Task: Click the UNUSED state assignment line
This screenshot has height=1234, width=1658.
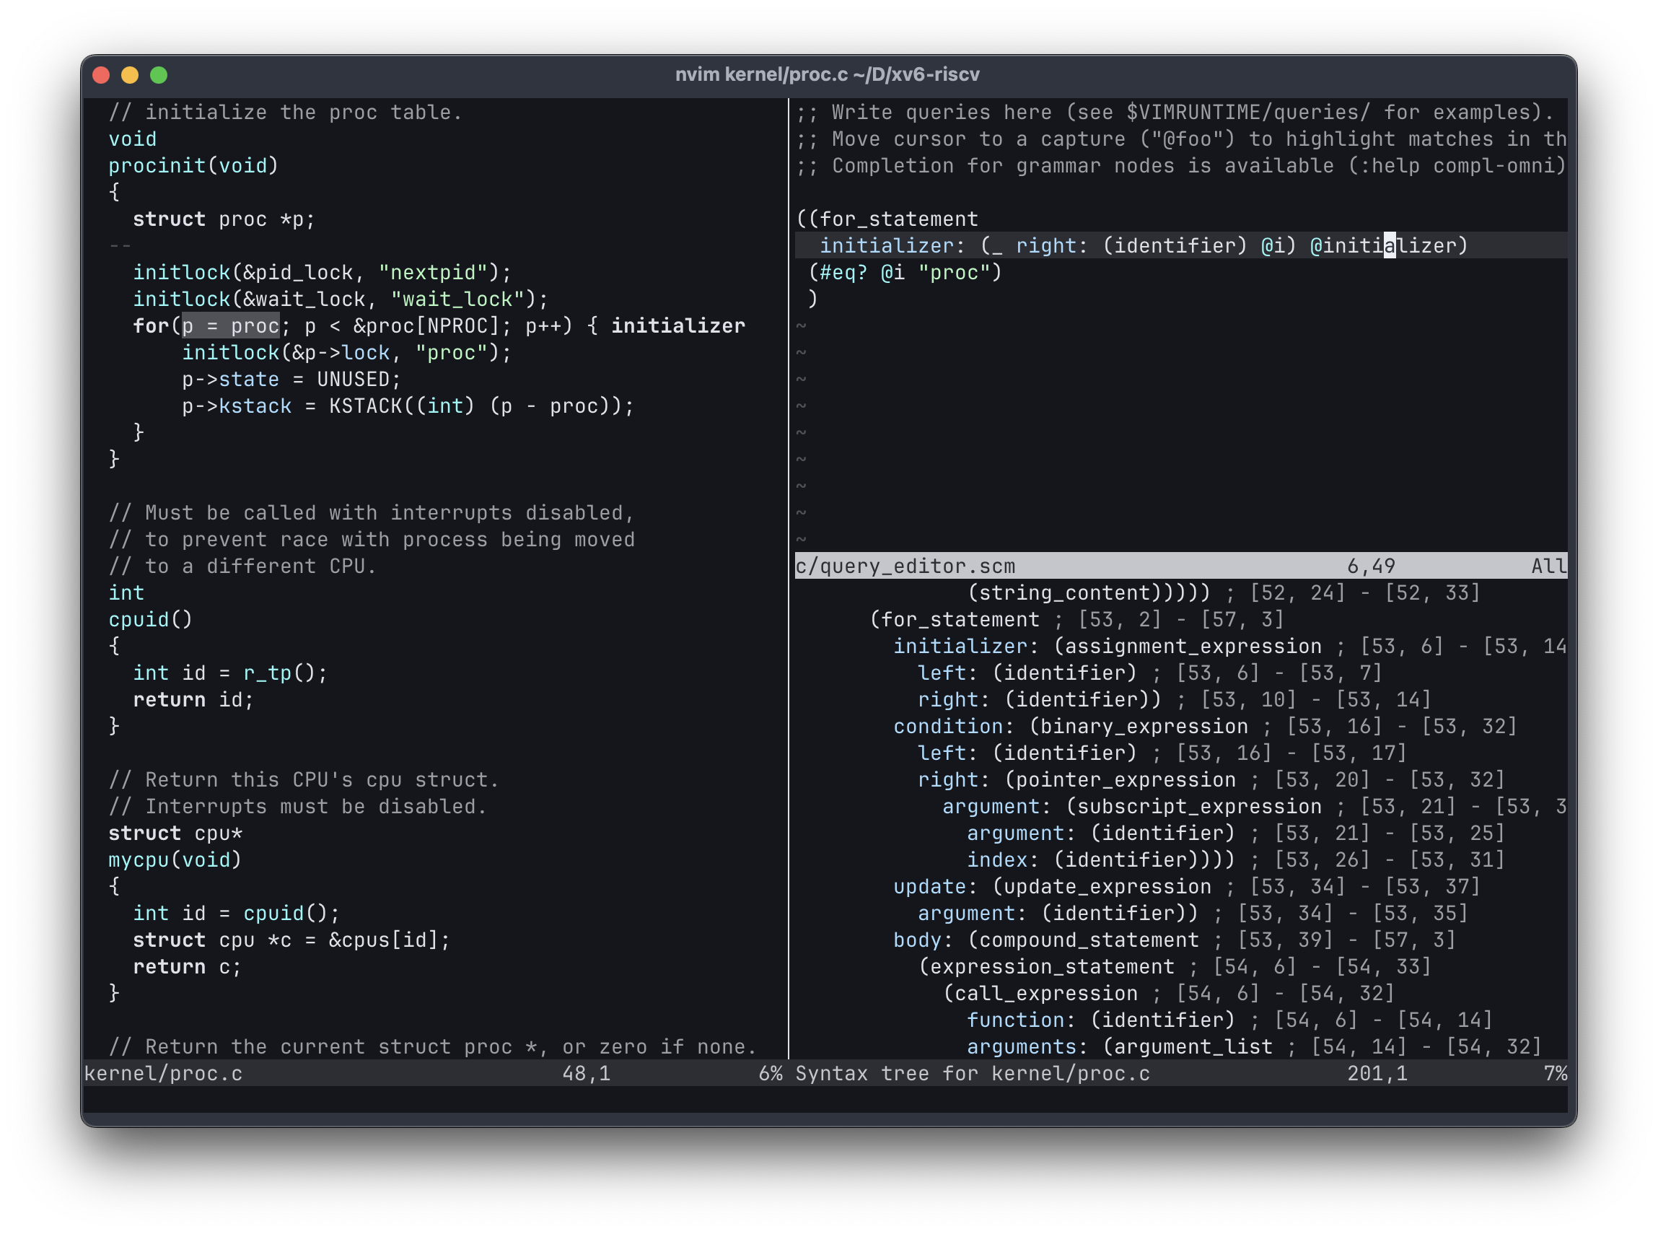Action: [x=291, y=379]
